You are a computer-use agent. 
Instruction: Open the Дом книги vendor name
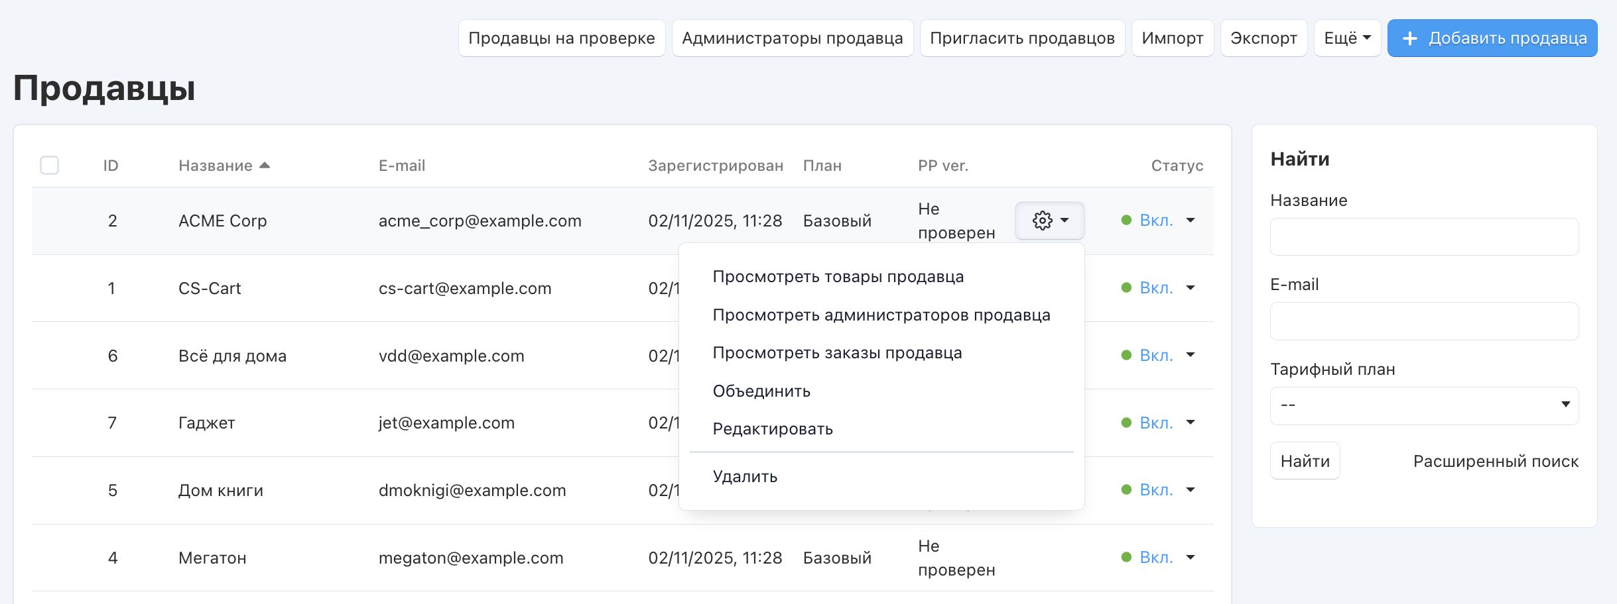click(x=221, y=491)
